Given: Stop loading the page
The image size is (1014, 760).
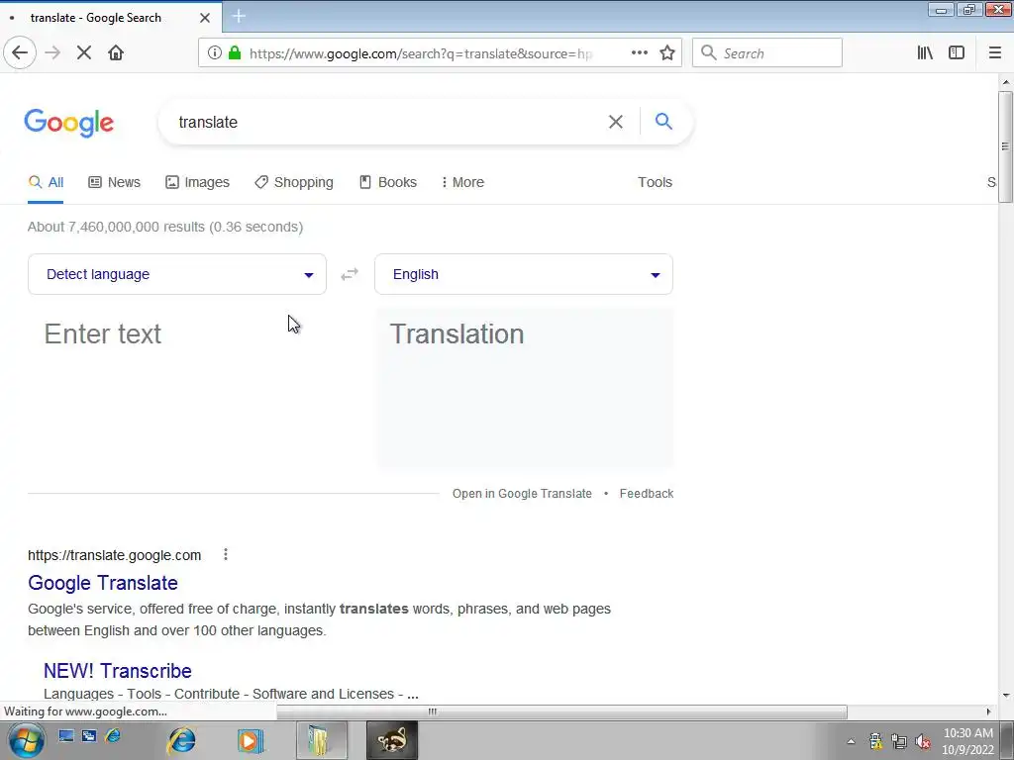Looking at the screenshot, I should (84, 53).
